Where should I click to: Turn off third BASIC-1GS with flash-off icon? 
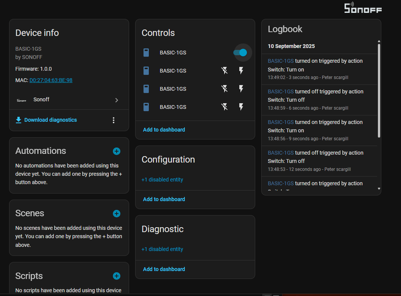(225, 89)
